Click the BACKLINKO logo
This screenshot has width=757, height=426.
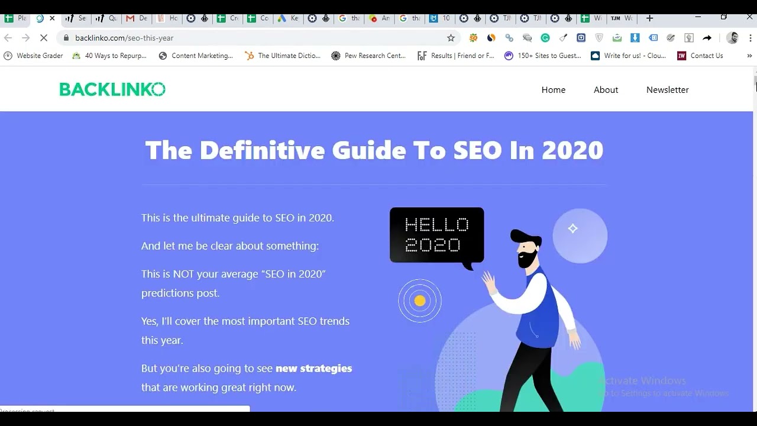click(112, 89)
